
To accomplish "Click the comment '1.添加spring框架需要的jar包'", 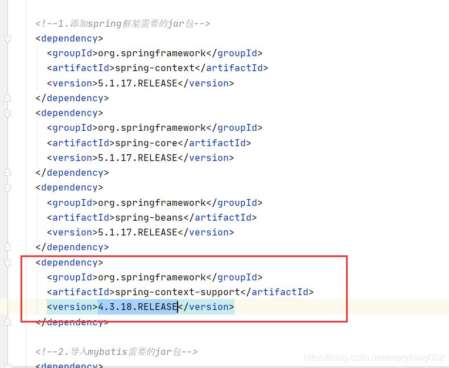I will [122, 23].
